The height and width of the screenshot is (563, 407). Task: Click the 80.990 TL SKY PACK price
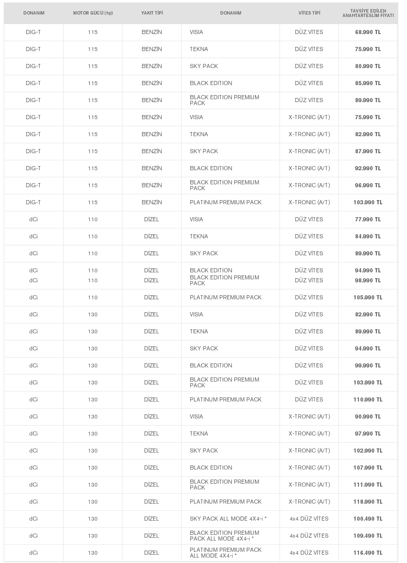368,66
